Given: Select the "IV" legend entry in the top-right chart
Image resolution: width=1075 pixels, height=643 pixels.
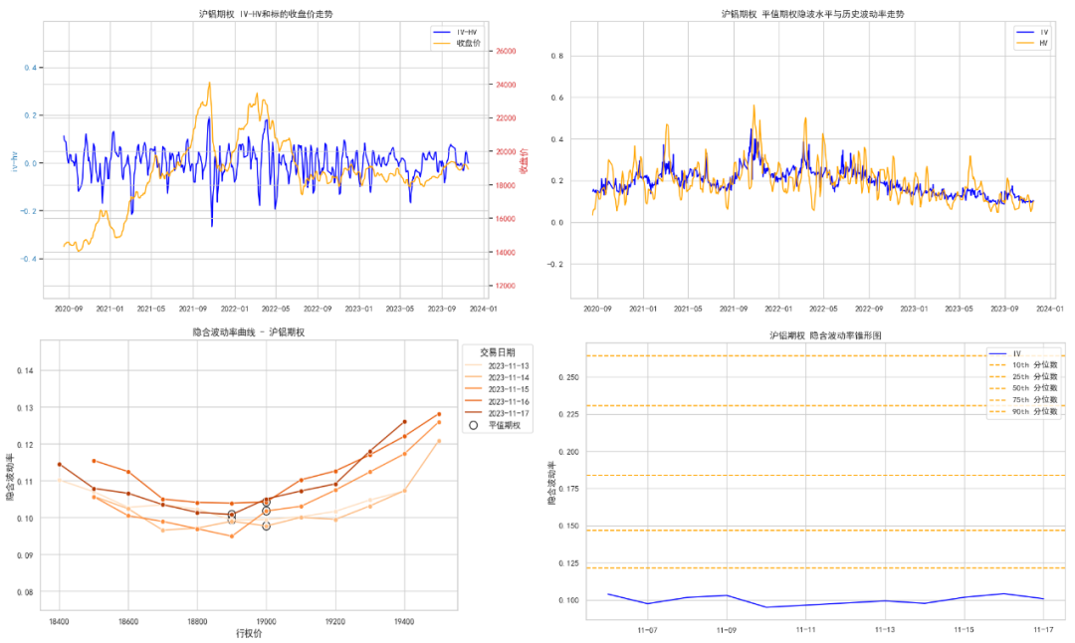Looking at the screenshot, I should point(1032,32).
